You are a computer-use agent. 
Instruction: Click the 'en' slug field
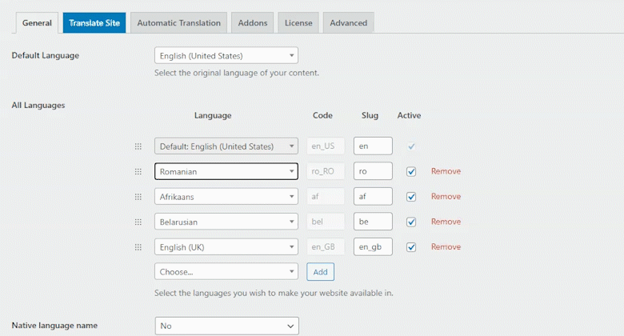tap(373, 146)
